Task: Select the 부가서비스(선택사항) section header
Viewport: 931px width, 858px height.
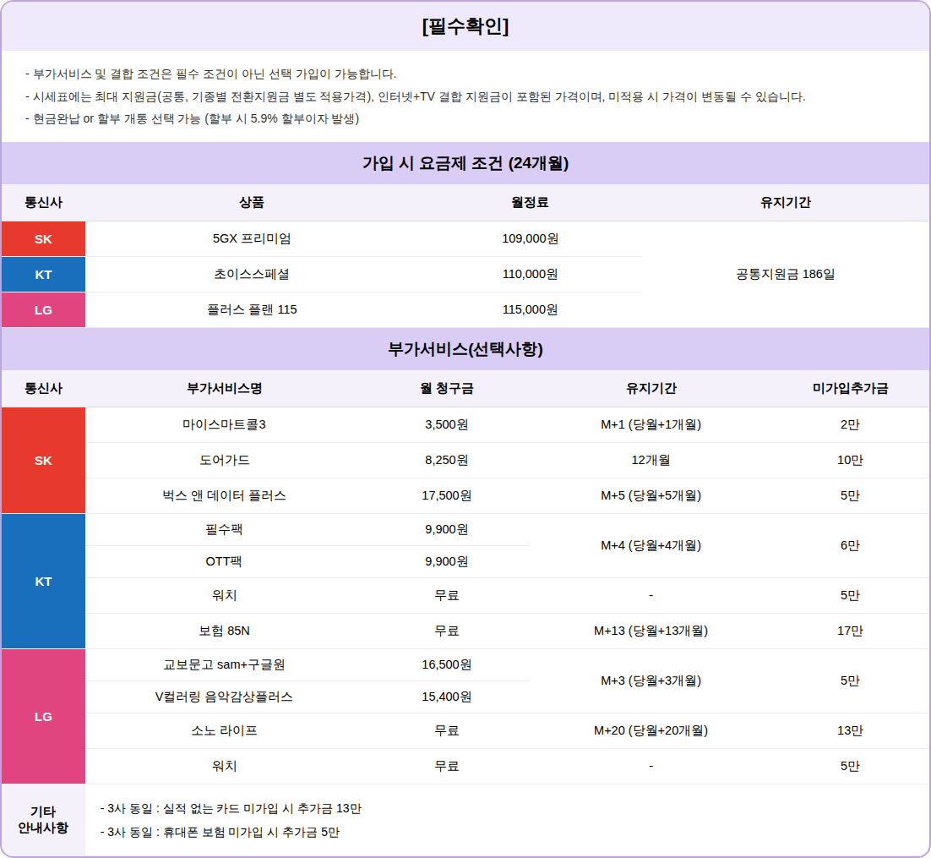Action: [x=465, y=349]
